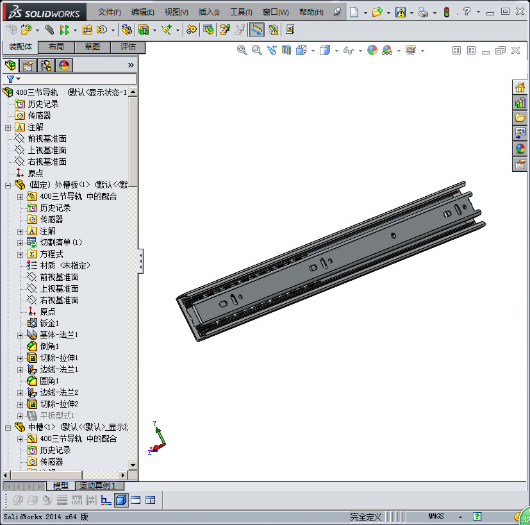Open the 插入(I) menu
This screenshot has width=530, height=525.
209,12
